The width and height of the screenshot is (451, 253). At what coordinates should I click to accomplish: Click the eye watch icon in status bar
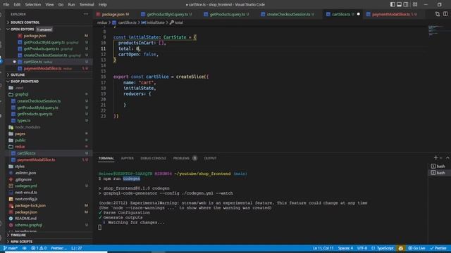[25, 248]
